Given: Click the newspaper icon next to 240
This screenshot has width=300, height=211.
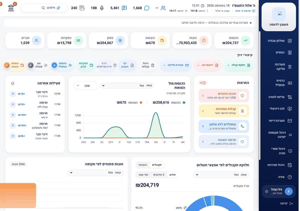Looking at the screenshot, I should [82, 8].
